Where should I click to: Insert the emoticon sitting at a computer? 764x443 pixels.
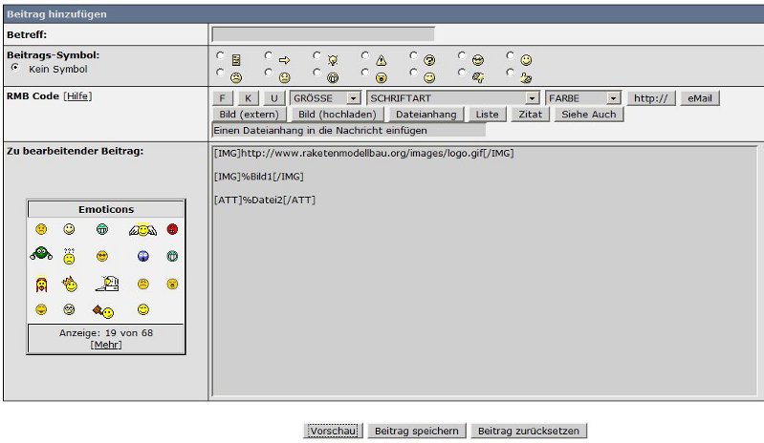[105, 283]
